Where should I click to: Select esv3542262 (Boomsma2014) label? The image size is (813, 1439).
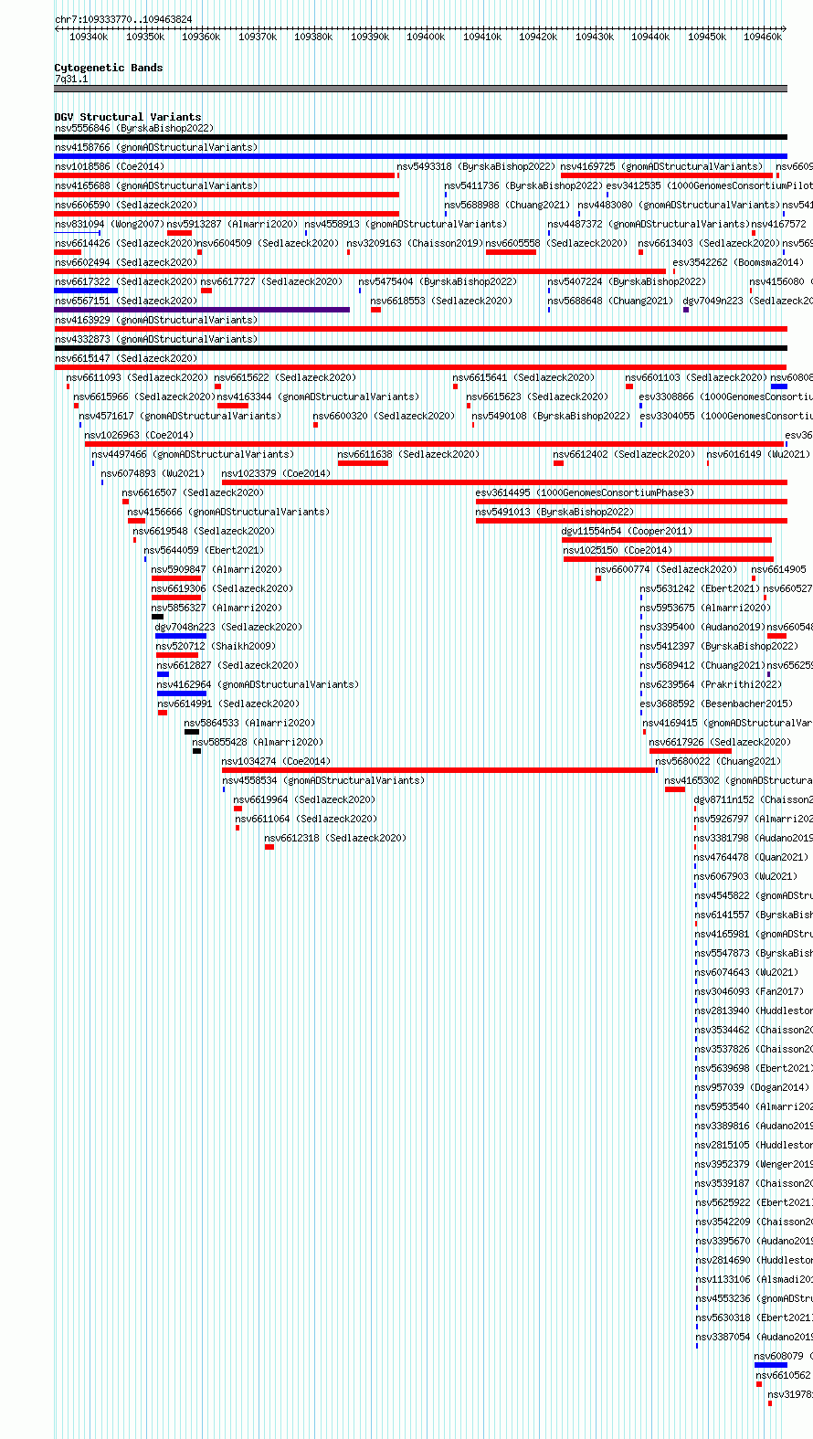[738, 262]
